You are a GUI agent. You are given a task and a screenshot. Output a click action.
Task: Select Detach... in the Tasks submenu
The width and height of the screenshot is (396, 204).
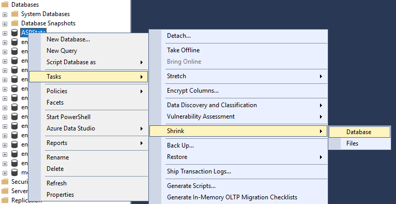coord(238,36)
